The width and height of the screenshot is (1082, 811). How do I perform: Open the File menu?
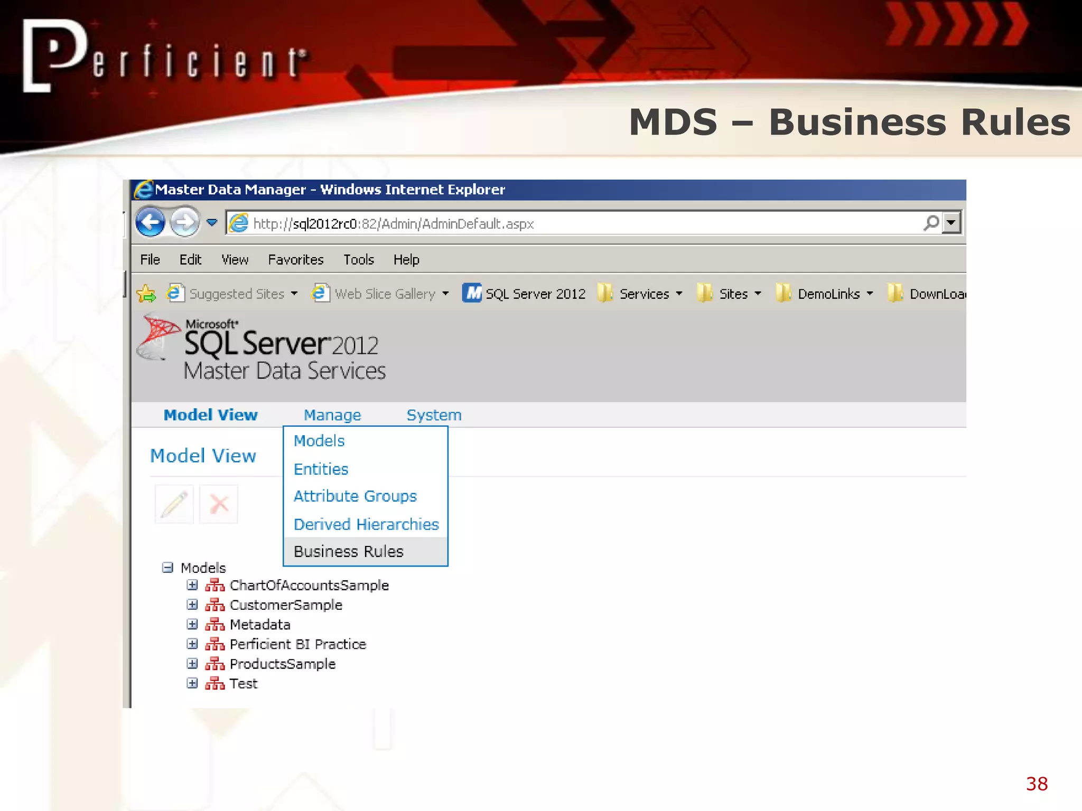coord(150,260)
